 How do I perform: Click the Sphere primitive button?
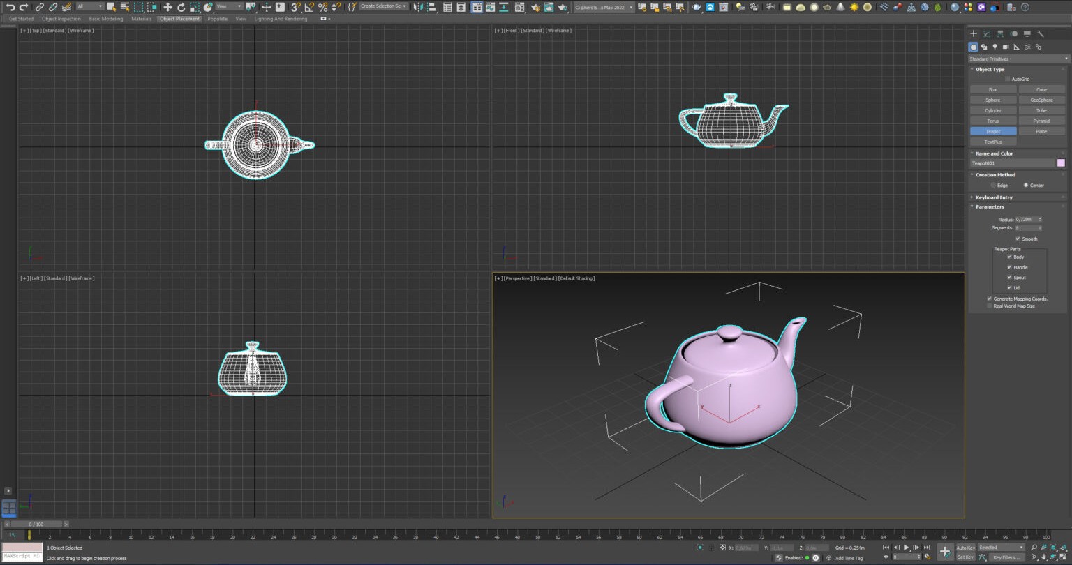993,100
